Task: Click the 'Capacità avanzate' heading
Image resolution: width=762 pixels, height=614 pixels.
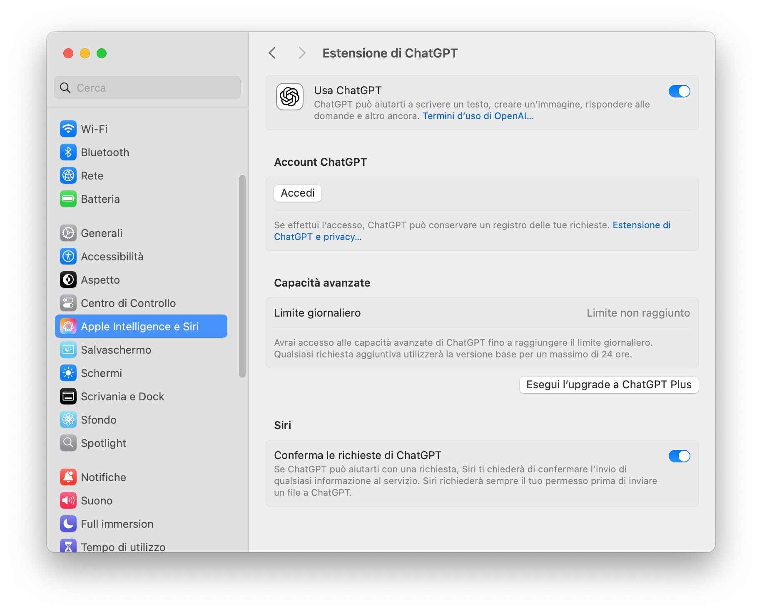Action: [322, 283]
